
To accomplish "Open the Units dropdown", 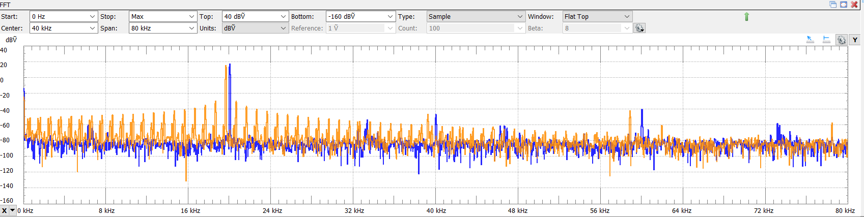I will [x=284, y=28].
